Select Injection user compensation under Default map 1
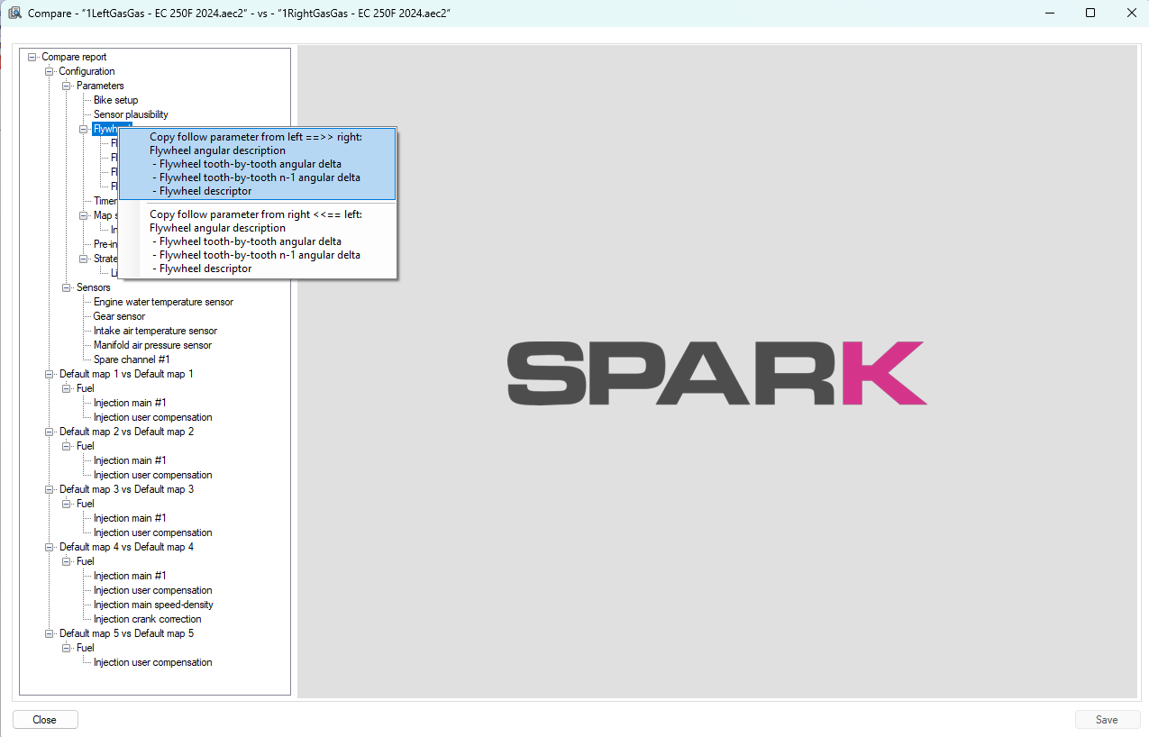This screenshot has height=737, width=1149. [x=152, y=417]
